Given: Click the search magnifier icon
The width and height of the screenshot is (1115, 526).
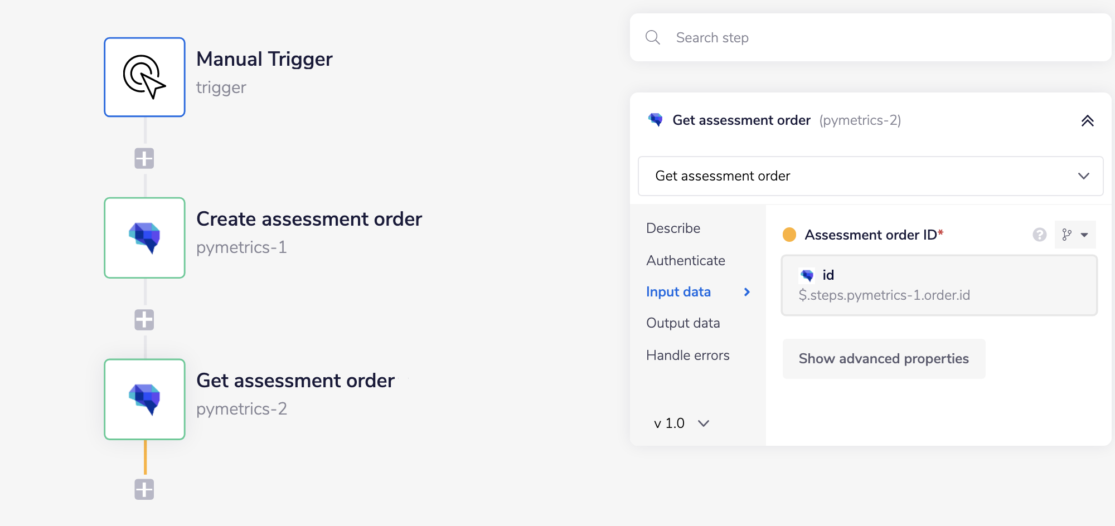Looking at the screenshot, I should coord(652,37).
